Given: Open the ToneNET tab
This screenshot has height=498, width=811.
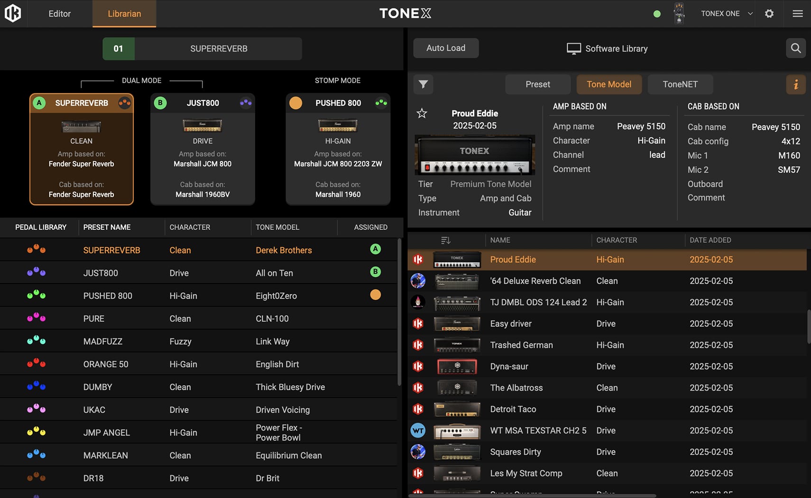Looking at the screenshot, I should tap(680, 84).
